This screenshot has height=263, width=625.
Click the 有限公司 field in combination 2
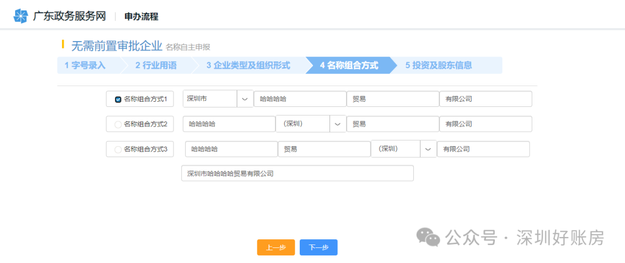point(486,124)
